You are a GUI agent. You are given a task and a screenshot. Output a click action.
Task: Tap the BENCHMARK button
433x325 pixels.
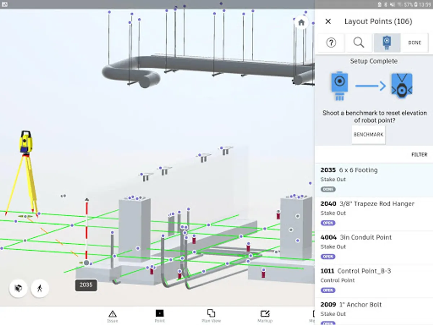coord(368,135)
